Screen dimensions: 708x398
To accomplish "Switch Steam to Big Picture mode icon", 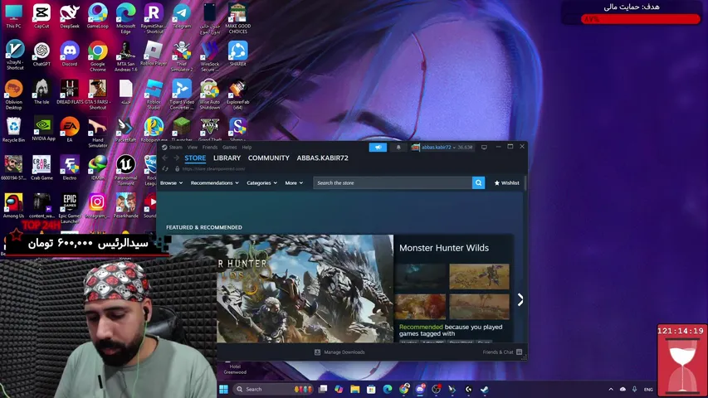I will 484,147.
